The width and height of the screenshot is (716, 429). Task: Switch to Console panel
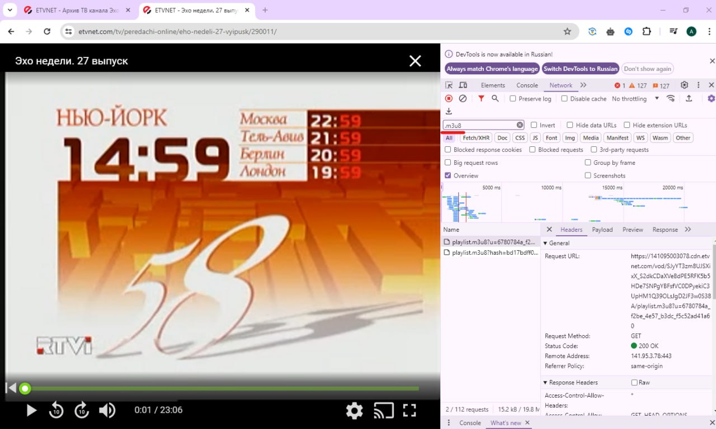[527, 85]
